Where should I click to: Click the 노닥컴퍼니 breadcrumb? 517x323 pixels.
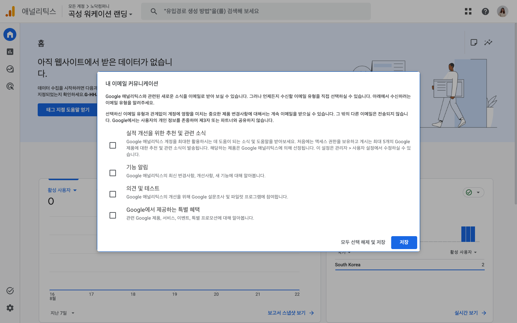pyautogui.click(x=100, y=6)
